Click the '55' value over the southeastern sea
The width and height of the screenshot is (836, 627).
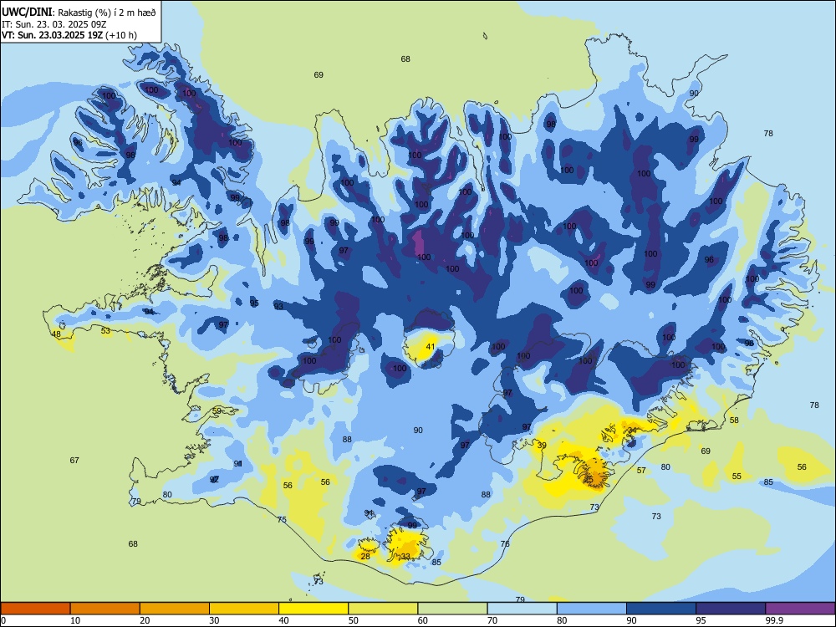coord(737,477)
